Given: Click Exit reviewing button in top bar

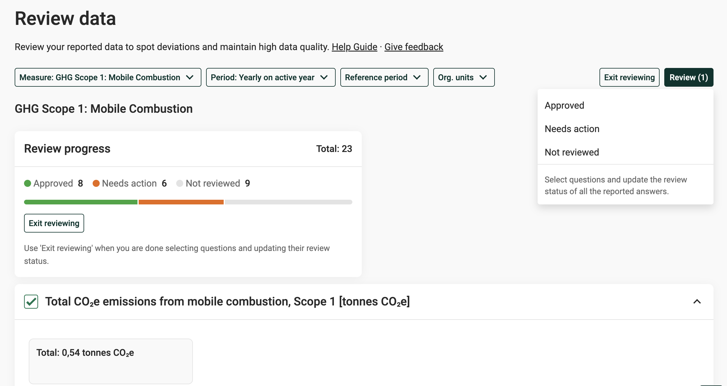Looking at the screenshot, I should 629,77.
